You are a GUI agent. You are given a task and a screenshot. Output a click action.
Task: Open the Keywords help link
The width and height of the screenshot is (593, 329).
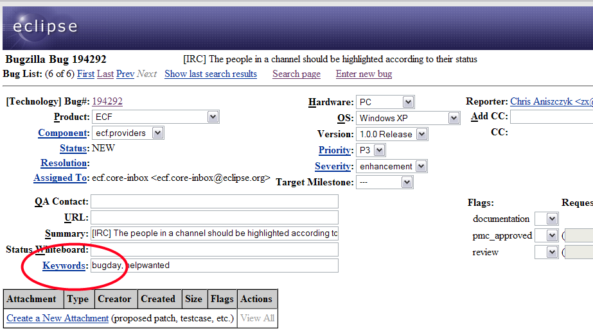(x=64, y=266)
